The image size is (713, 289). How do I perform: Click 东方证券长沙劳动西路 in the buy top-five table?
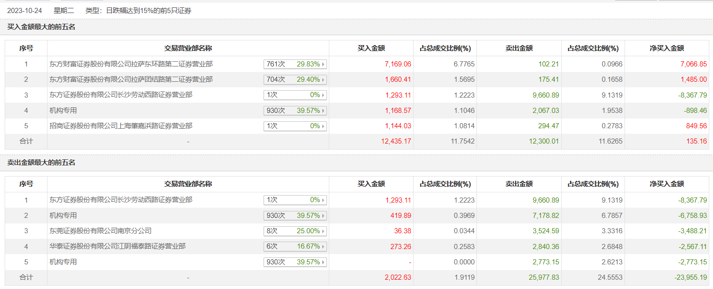121,95
